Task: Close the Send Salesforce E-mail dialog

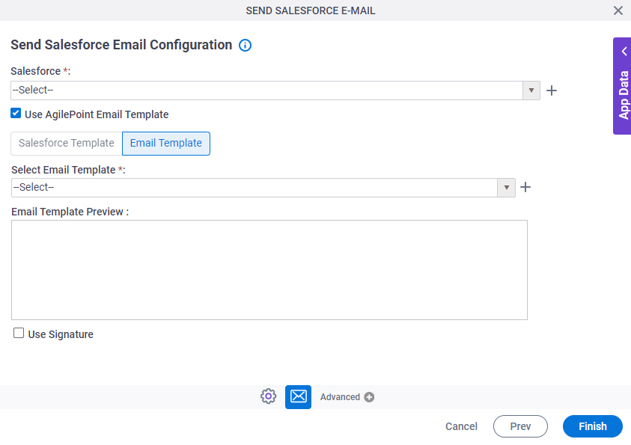Action: tap(618, 10)
